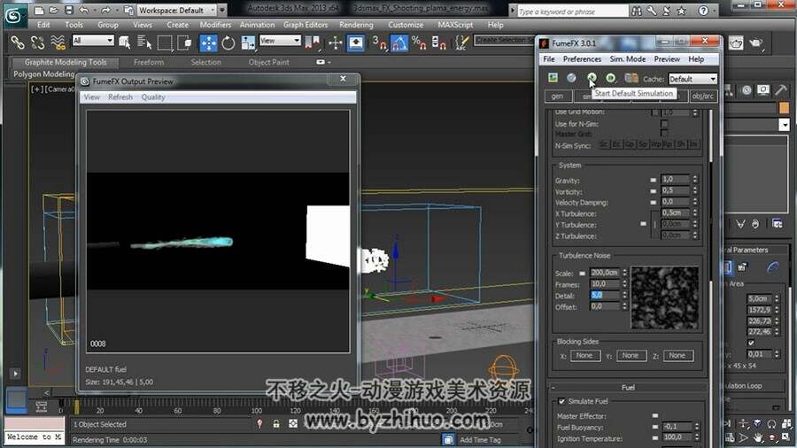Toggle Use Grid Motion checkbox
Viewport: 797px width, 448px height.
tap(654, 112)
